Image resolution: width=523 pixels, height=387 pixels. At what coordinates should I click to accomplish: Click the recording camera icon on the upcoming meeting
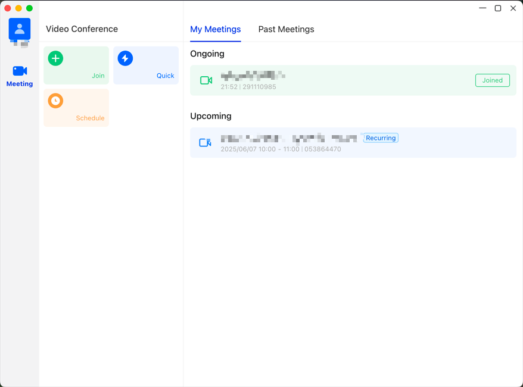pyautogui.click(x=205, y=142)
